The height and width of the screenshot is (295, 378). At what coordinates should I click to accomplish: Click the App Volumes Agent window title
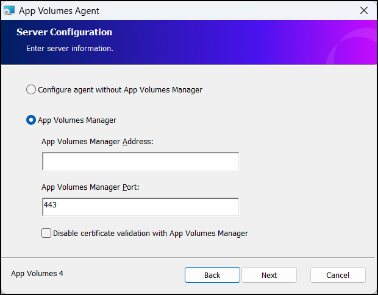point(59,11)
